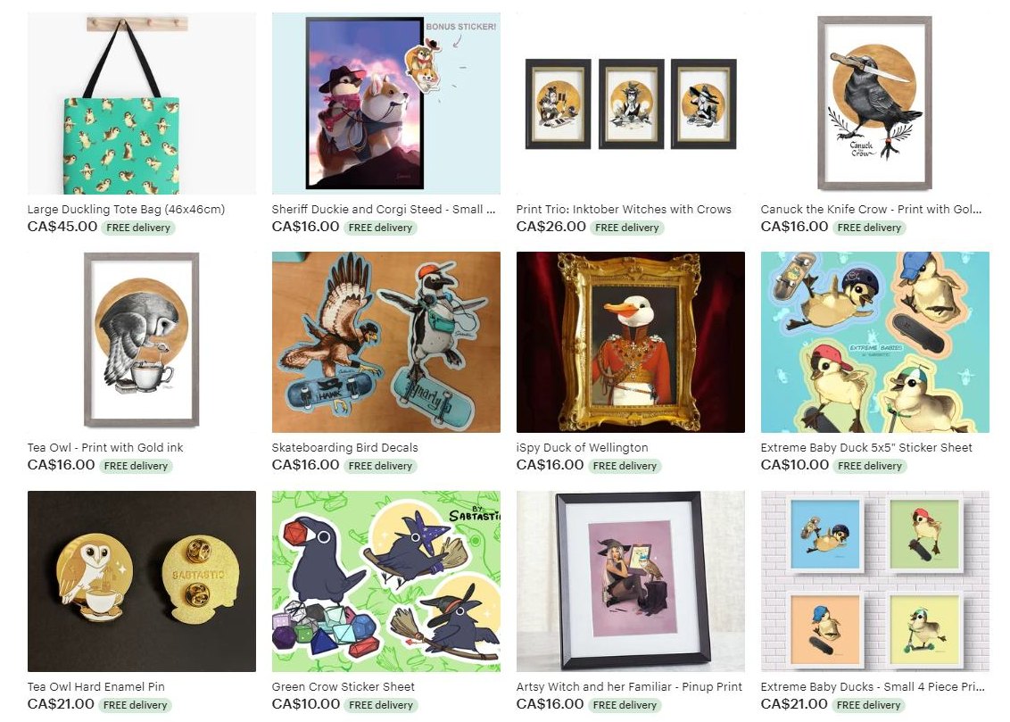Open the Green Crow Sticker Sheet image
The width and height of the screenshot is (1010, 722).
(385, 581)
